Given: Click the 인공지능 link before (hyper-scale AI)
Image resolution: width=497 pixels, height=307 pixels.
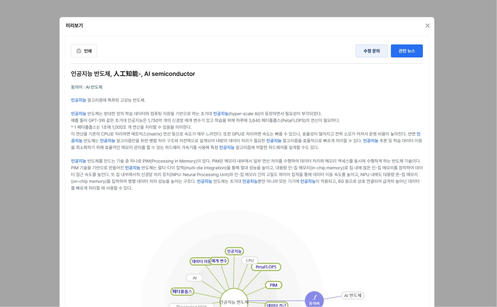Looking at the screenshot, I should pyautogui.click(x=221, y=114).
